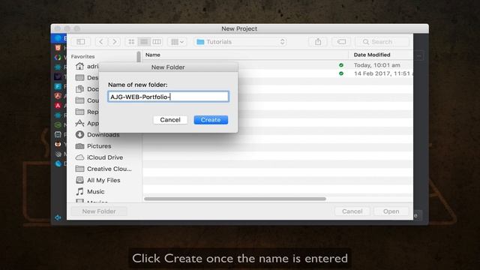Select HTML5 project type icon
This screenshot has height=270, width=480.
58,48
